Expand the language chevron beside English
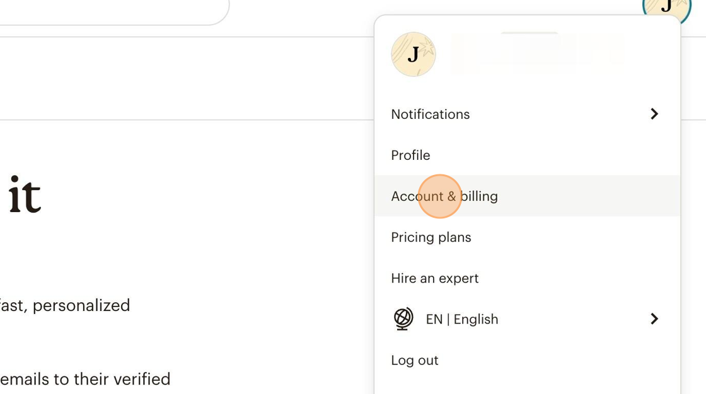This screenshot has width=706, height=394. tap(654, 319)
